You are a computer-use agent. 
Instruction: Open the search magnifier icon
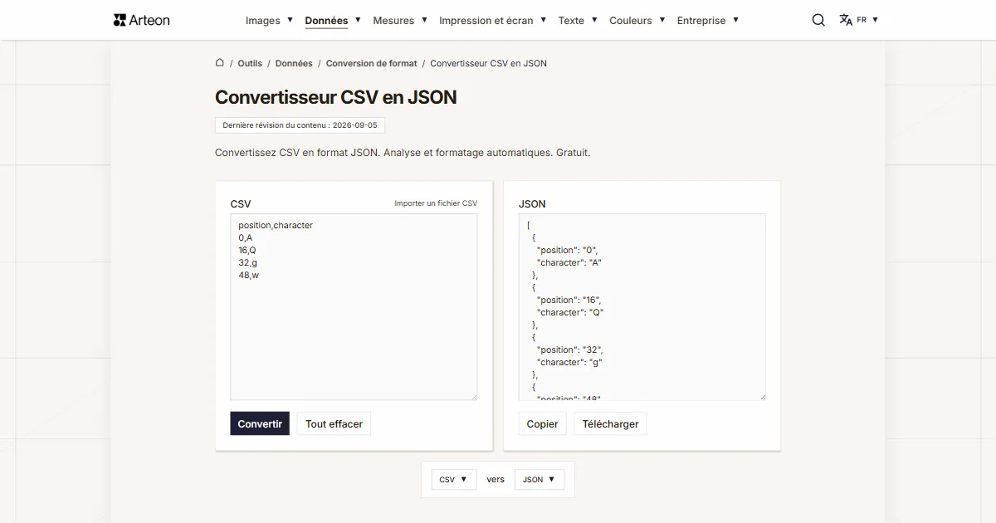(818, 20)
